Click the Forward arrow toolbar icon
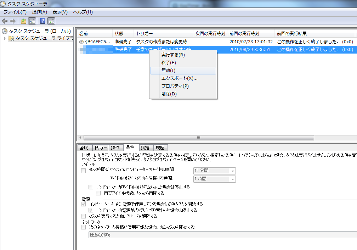The width and height of the screenshot is (357, 250). coord(12,21)
